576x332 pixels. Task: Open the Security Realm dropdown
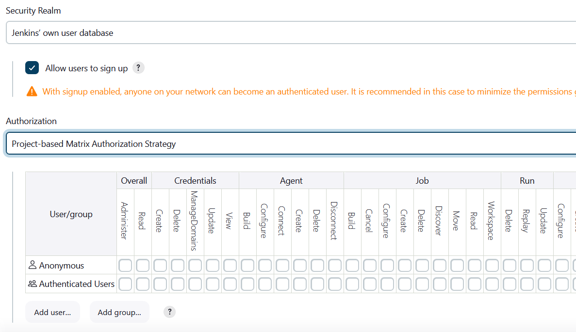tap(288, 32)
